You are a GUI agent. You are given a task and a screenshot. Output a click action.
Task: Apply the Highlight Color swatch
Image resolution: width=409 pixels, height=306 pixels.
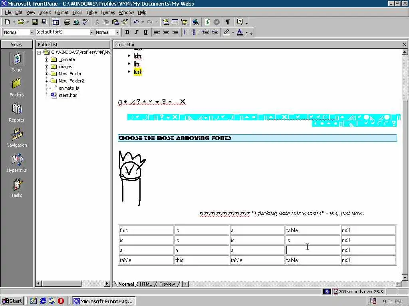point(226,32)
